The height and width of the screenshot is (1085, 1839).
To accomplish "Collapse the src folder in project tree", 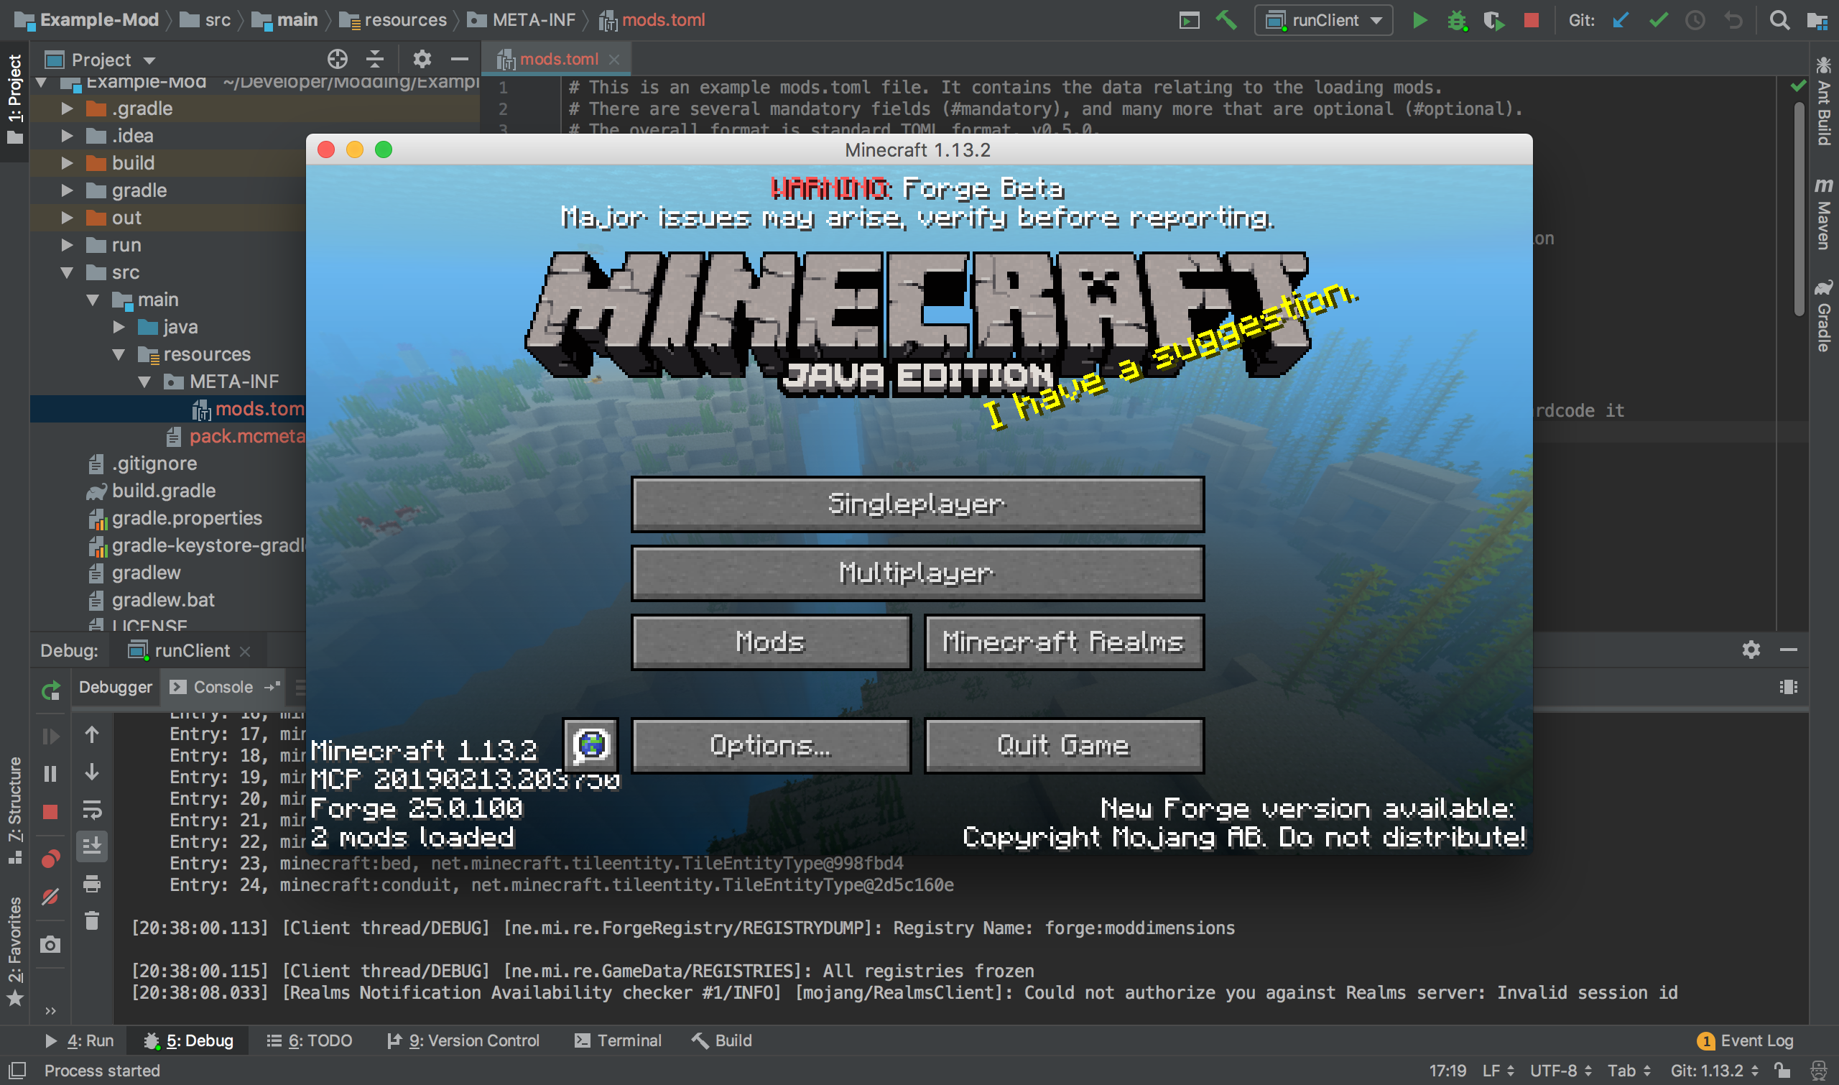I will (x=67, y=273).
